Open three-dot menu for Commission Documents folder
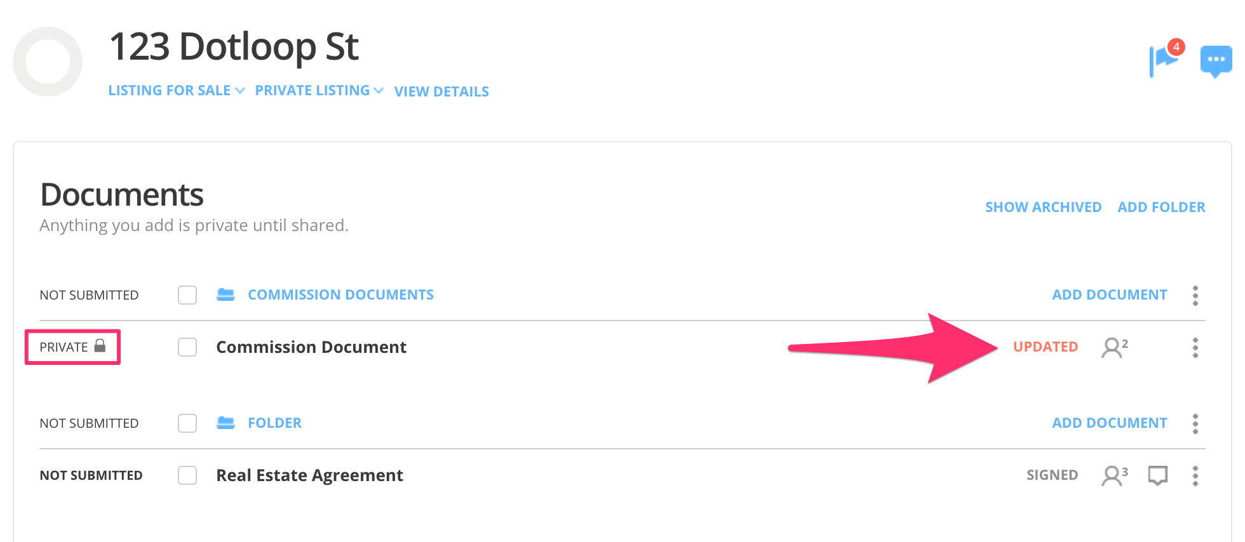This screenshot has height=542, width=1245. pyautogui.click(x=1195, y=295)
